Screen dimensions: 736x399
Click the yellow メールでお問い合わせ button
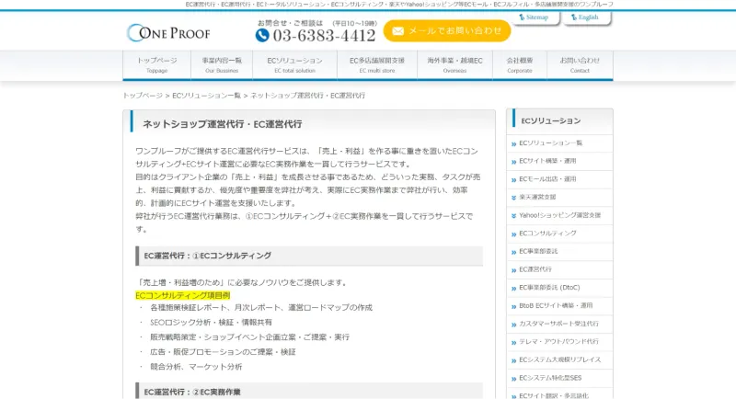point(447,30)
